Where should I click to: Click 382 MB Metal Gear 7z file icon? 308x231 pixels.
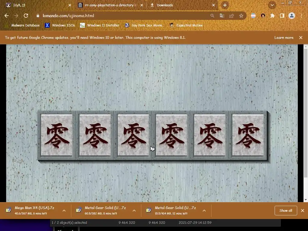click(79, 210)
